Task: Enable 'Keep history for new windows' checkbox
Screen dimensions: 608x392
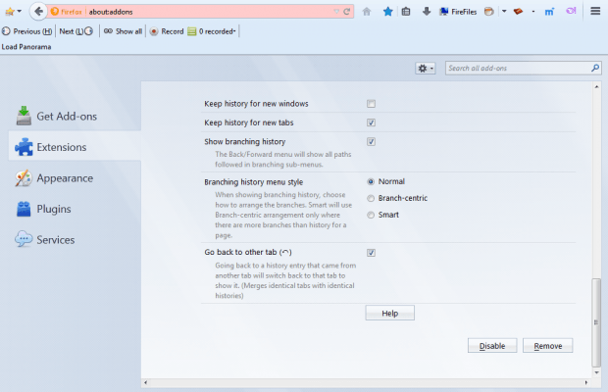Action: (x=371, y=104)
